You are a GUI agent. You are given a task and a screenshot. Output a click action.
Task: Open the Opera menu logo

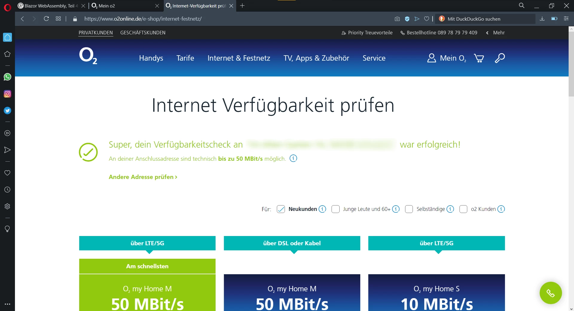click(7, 7)
